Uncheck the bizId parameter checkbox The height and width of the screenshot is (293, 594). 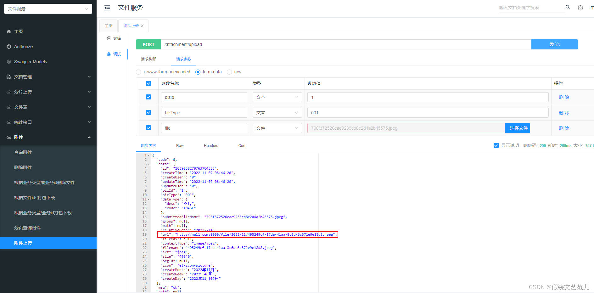tap(148, 97)
